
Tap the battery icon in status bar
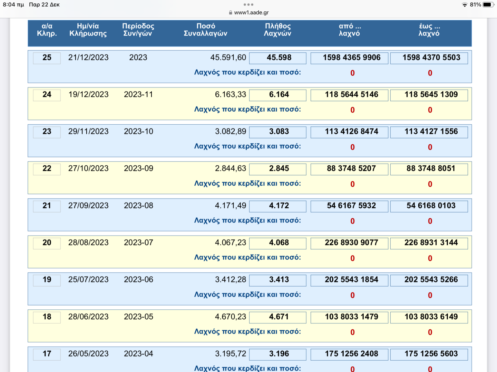pyautogui.click(x=488, y=4)
